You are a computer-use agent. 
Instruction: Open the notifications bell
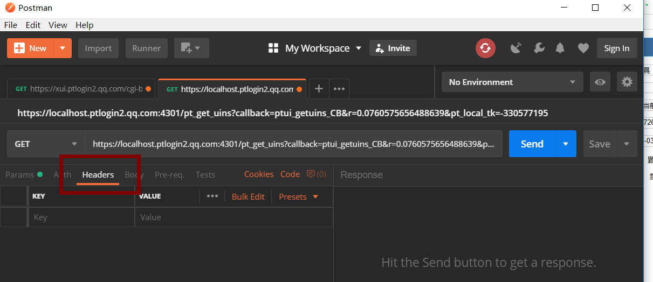(560, 48)
